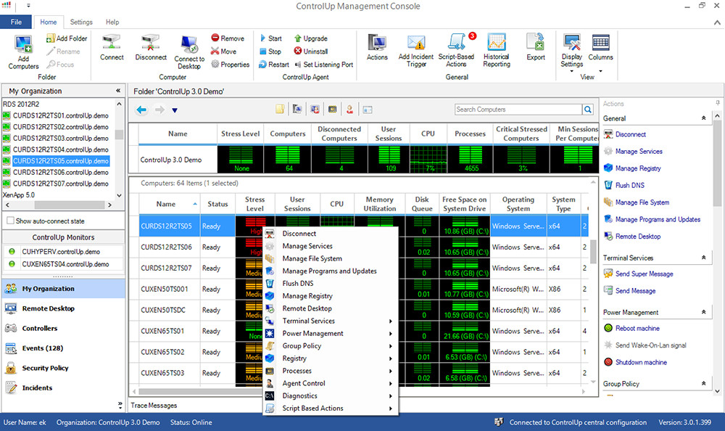Toggle Show auto-connect state checkbox
725x431 pixels.
pos(10,221)
